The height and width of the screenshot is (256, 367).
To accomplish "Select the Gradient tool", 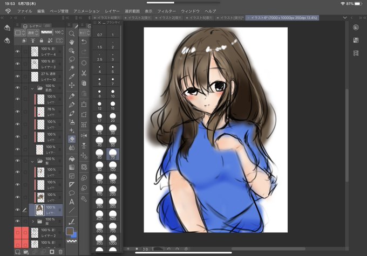I will tap(72, 167).
